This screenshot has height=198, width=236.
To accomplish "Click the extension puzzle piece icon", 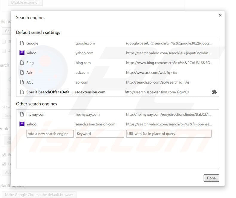I will coord(214,92).
